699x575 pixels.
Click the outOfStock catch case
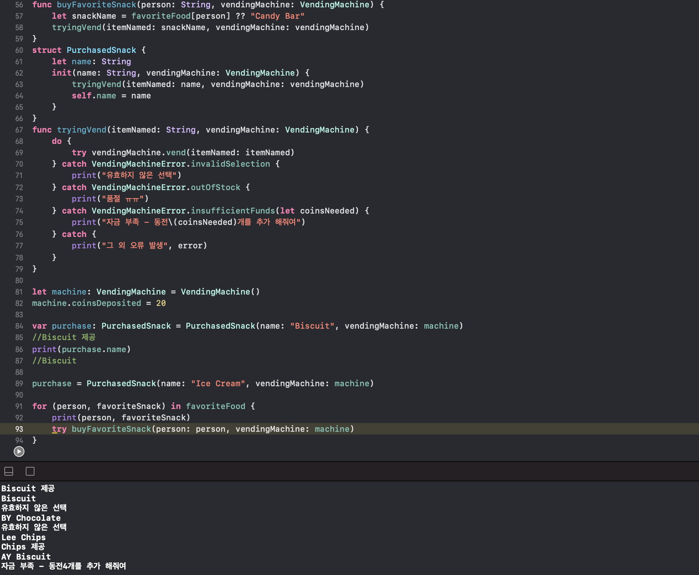[x=215, y=187]
